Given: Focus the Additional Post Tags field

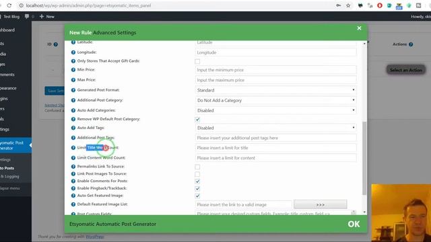Looking at the screenshot, I should click(275, 138).
